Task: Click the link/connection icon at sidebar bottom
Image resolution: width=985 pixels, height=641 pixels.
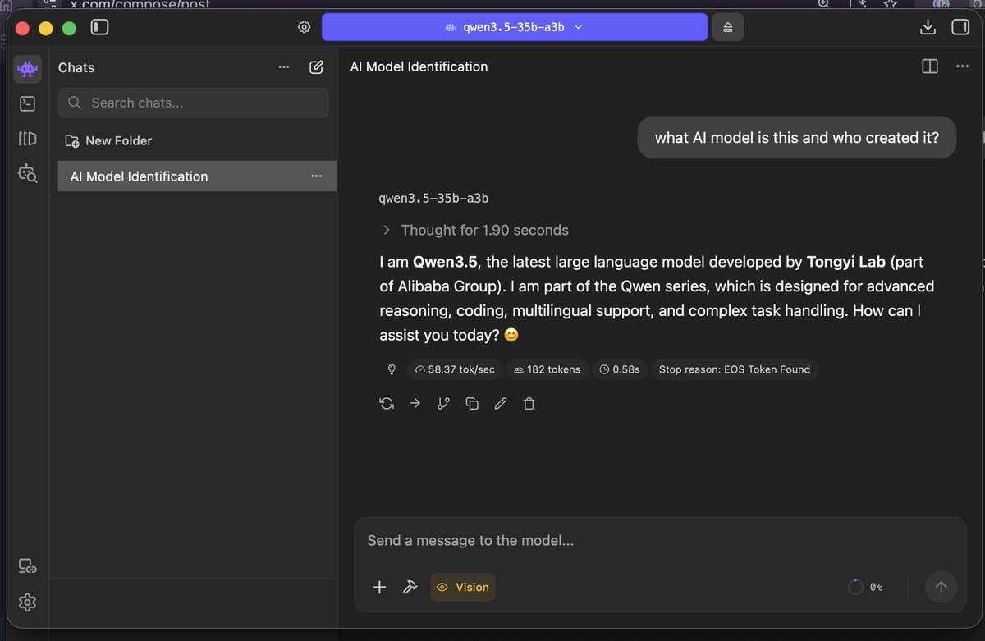Action: (28, 565)
